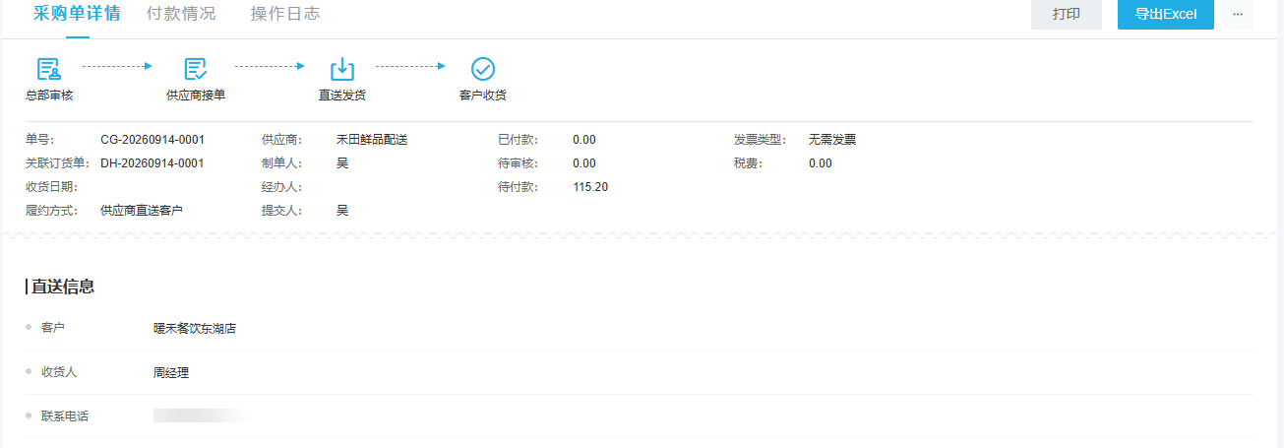Click the 总部审核 step label
This screenshot has height=448, width=1284.
click(49, 96)
